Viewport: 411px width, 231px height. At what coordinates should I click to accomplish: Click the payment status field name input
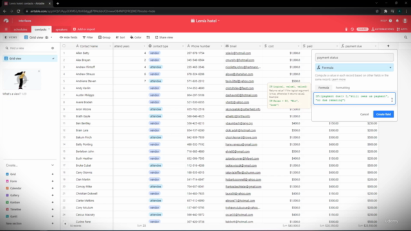(354, 58)
